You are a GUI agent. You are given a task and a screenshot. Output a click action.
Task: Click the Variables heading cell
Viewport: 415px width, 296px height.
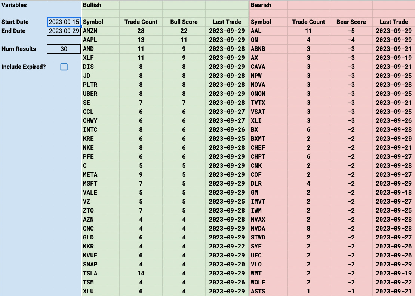coord(14,5)
